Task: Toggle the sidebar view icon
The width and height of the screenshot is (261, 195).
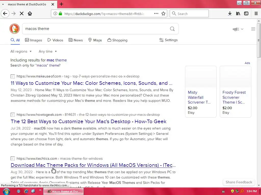Action: [x=246, y=14]
